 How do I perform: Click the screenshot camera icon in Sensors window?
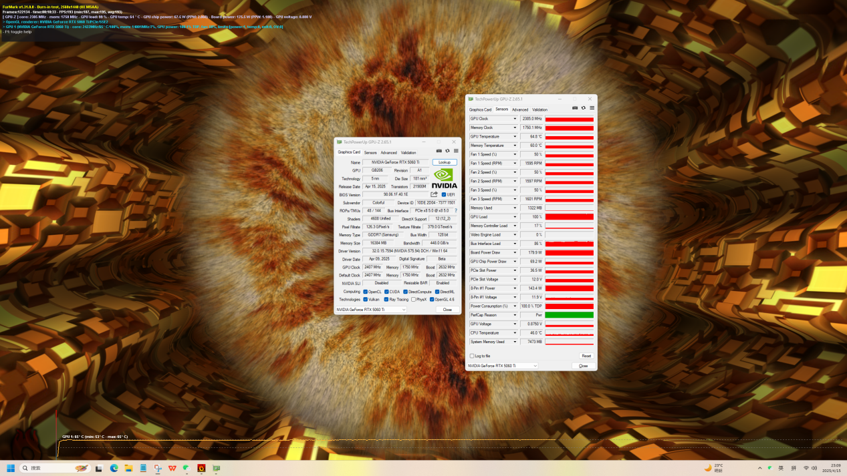point(575,108)
